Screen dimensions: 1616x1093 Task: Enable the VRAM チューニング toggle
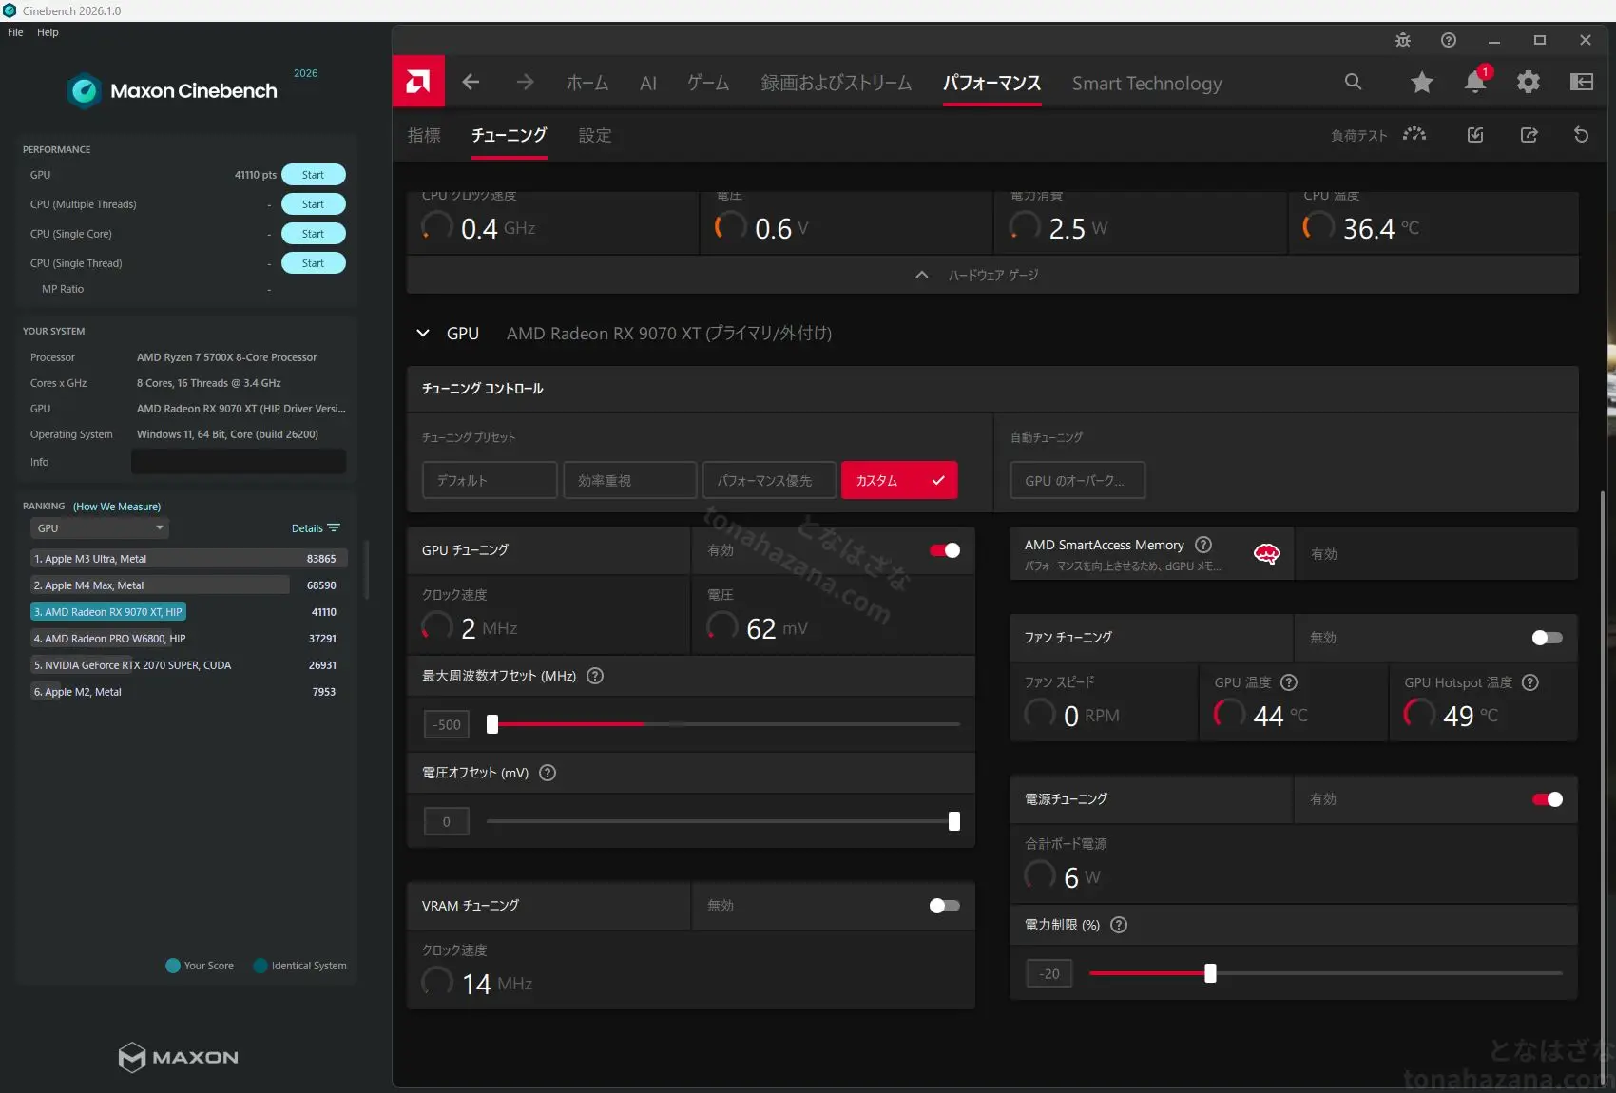[x=945, y=906]
